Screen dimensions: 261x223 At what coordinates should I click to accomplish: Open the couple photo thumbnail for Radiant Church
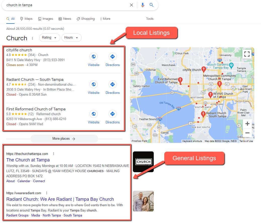[143, 201]
